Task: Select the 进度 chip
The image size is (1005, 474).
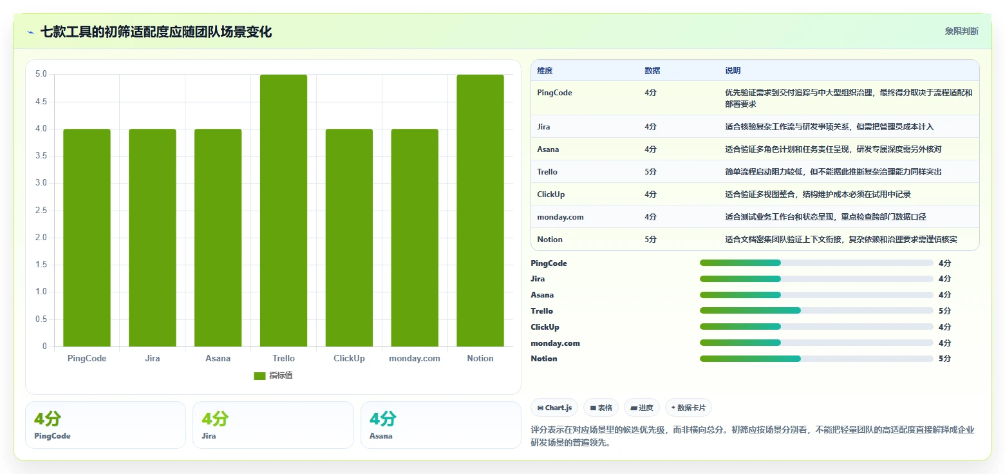Action: pyautogui.click(x=642, y=408)
